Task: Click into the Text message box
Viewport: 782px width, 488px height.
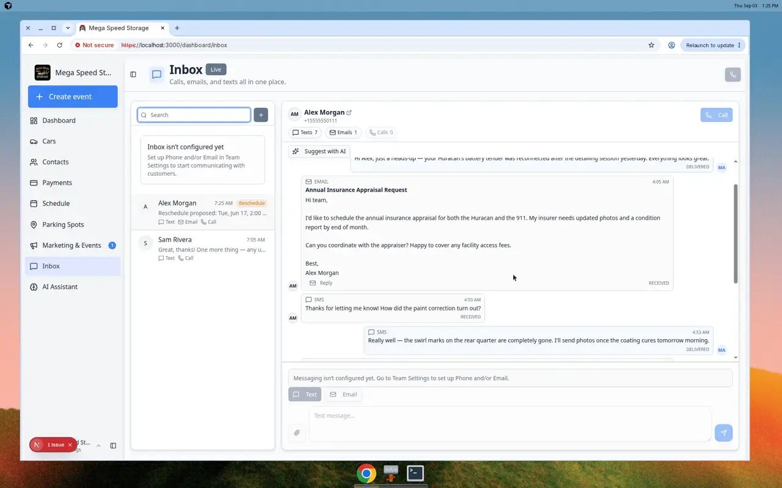Action: tap(510, 424)
